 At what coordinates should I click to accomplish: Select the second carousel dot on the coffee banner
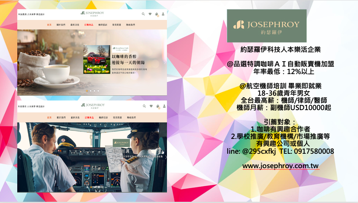pos(91,91)
